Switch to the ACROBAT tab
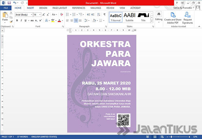Viewport: 202px width, 139px height. point(135,8)
